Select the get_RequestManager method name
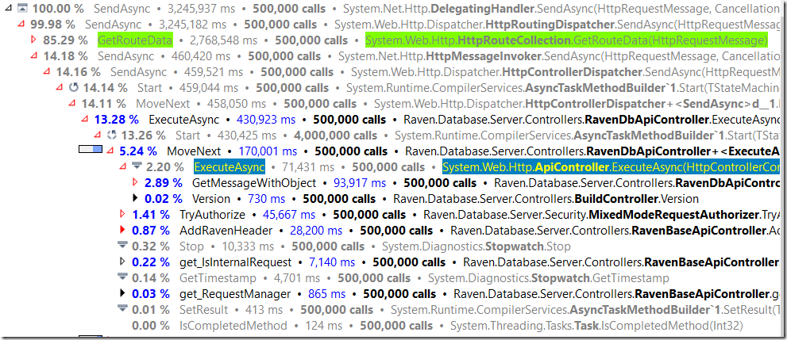 [235, 293]
